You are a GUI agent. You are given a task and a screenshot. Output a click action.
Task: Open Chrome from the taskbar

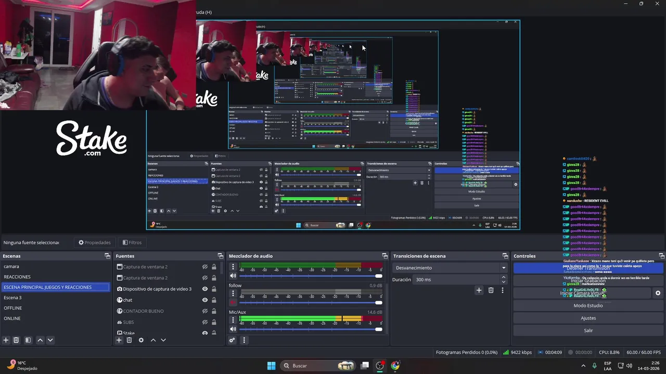pos(395,366)
